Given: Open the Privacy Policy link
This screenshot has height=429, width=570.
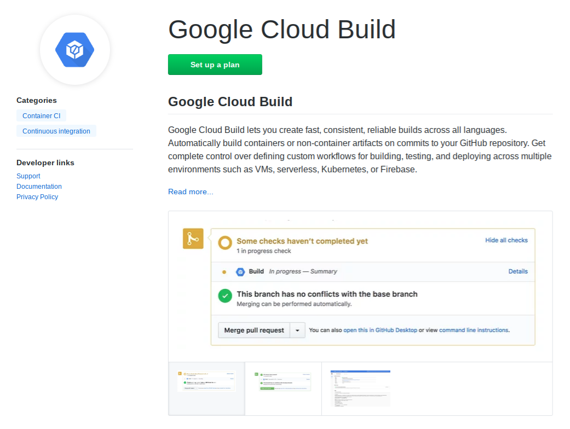Looking at the screenshot, I should (x=37, y=197).
